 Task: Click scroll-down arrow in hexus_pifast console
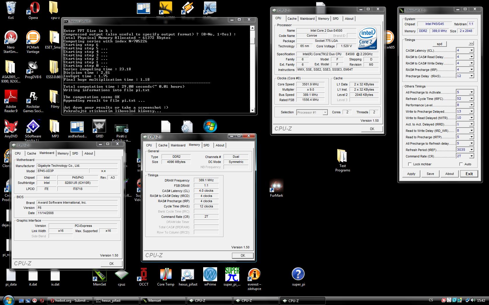click(252, 110)
